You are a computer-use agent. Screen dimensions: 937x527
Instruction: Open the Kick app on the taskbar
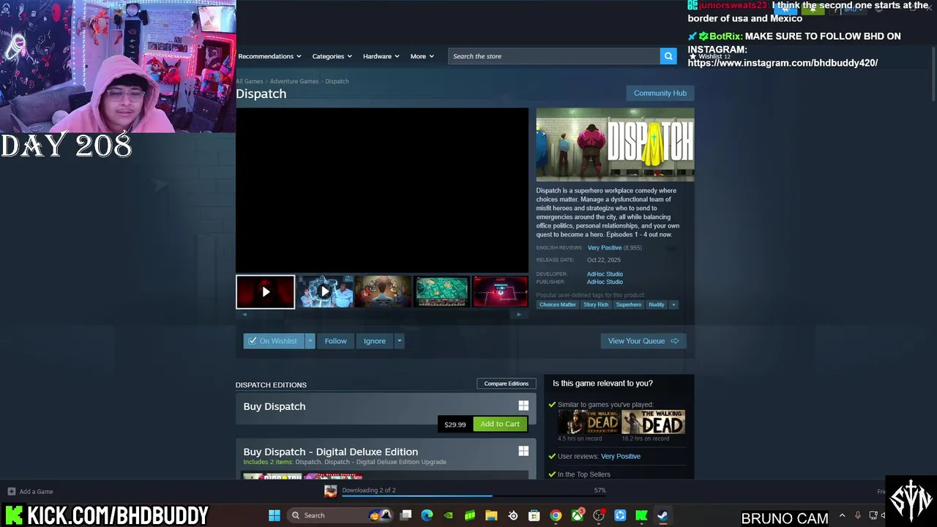click(x=641, y=515)
